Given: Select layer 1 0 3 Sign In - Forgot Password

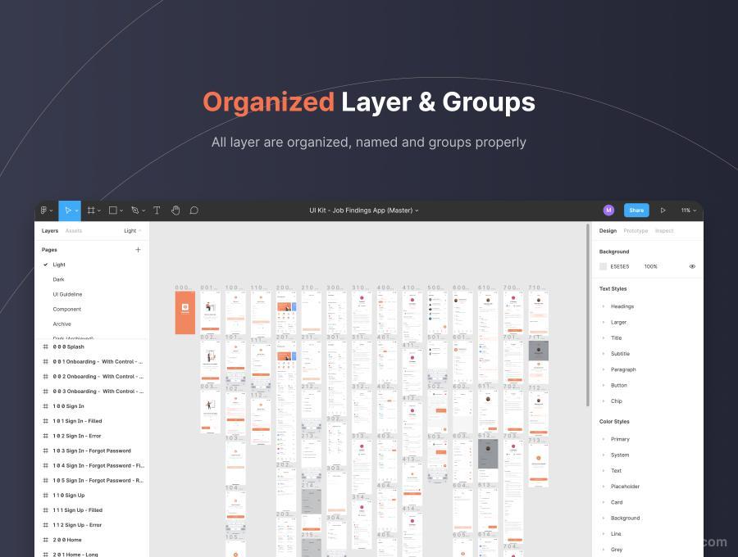Looking at the screenshot, I should click(x=91, y=451).
